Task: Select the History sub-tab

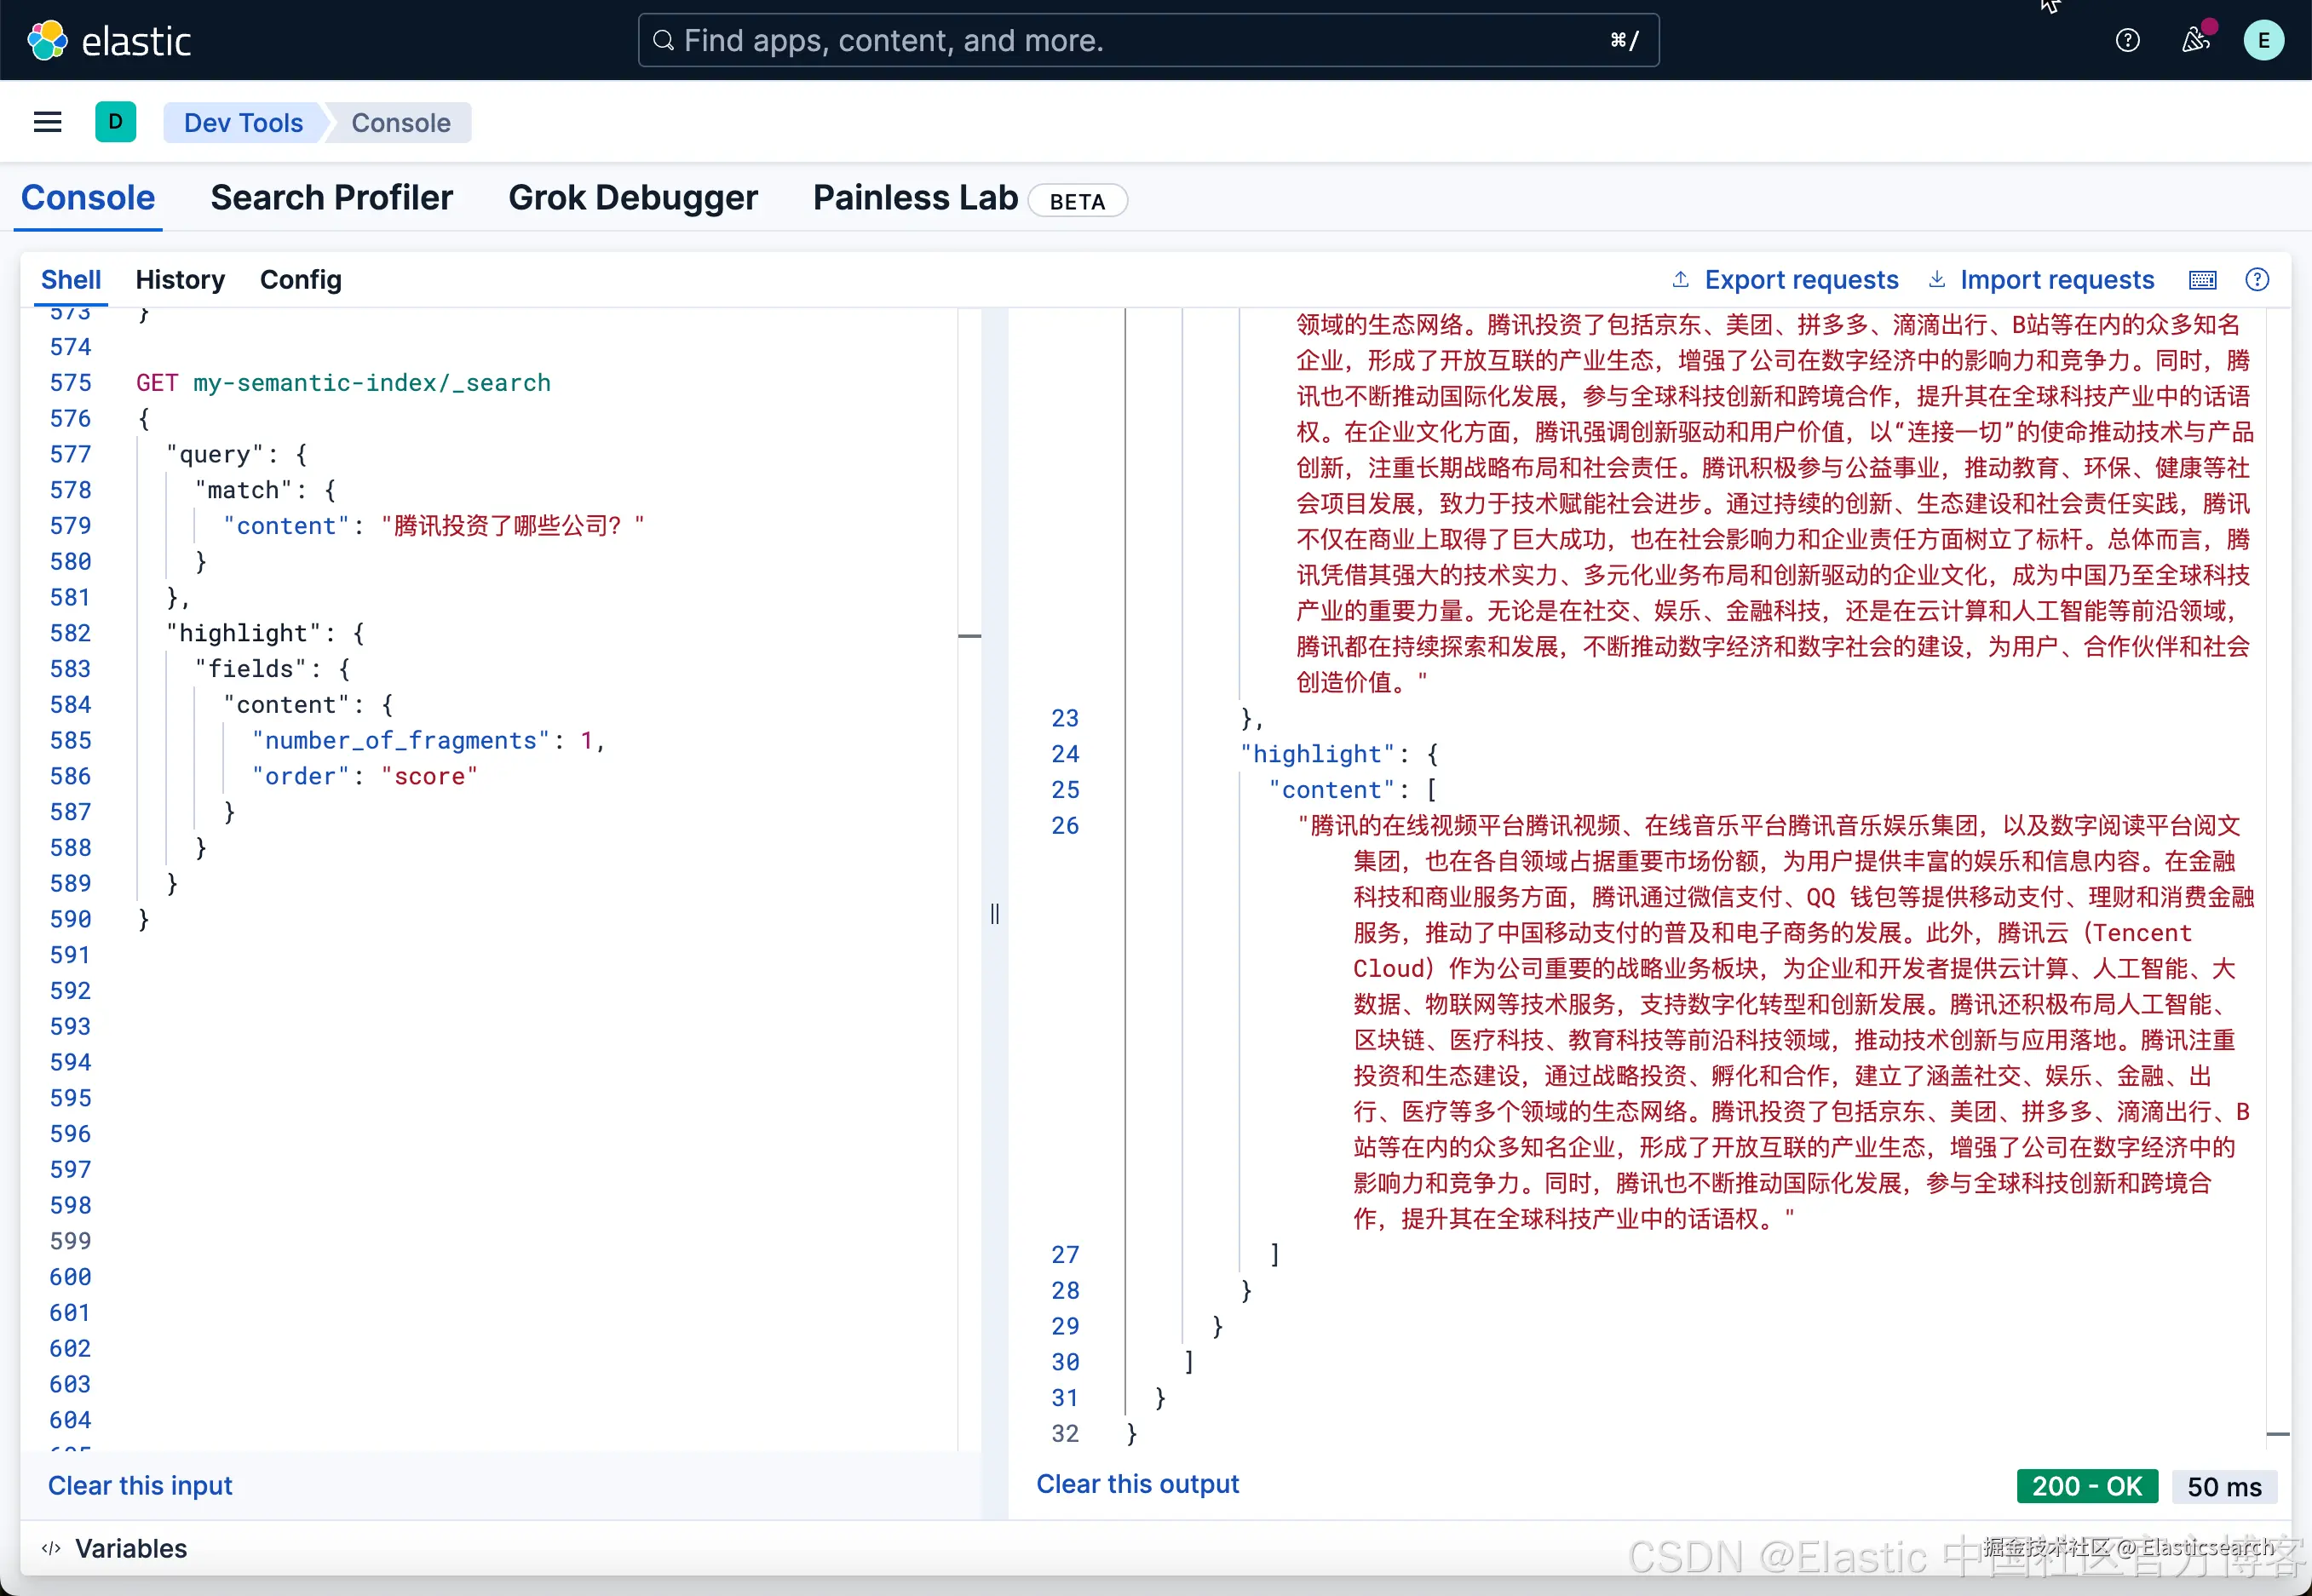Action: [180, 280]
